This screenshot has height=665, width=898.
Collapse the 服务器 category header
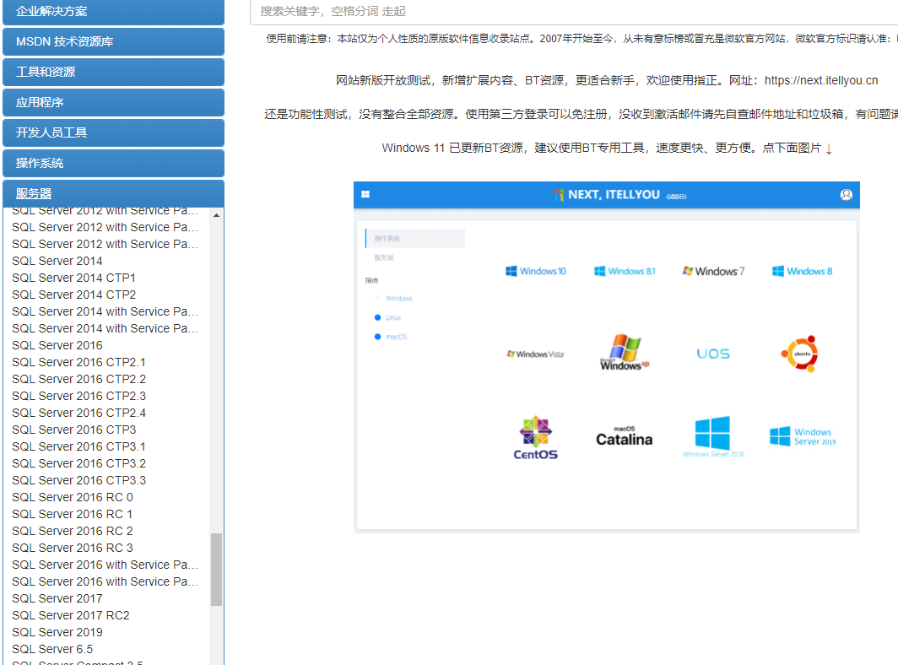113,193
